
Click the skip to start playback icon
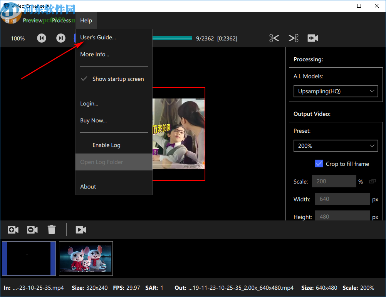[x=41, y=38]
